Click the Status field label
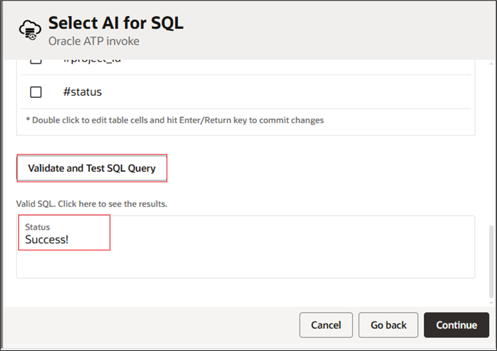This screenshot has height=351, width=497. (x=37, y=227)
